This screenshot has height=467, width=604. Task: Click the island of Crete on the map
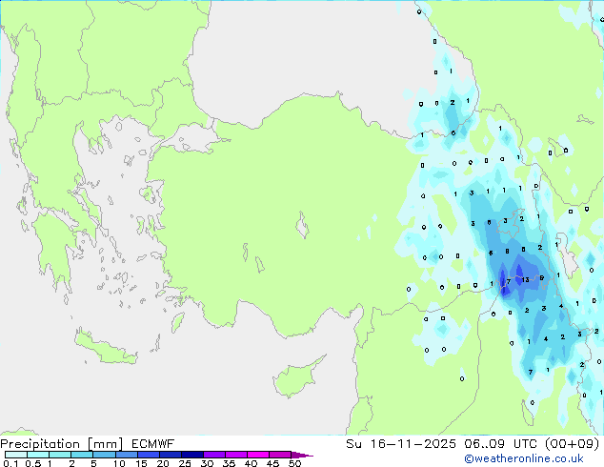[x=106, y=347]
